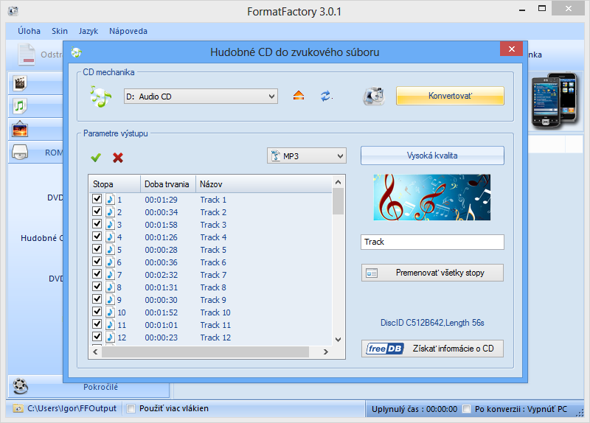The height and width of the screenshot is (423, 590).
Task: Click the horizontal scroll right arrow
Action: click(326, 352)
